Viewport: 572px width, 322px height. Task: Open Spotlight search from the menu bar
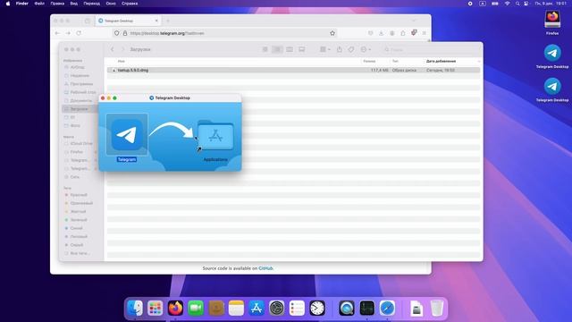[x=517, y=4]
